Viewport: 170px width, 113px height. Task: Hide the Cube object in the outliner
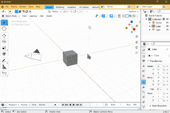pyautogui.click(x=167, y=26)
